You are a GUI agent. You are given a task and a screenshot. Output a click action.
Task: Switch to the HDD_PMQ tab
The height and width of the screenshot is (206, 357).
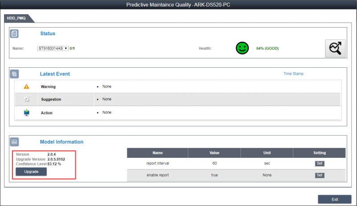click(17, 18)
